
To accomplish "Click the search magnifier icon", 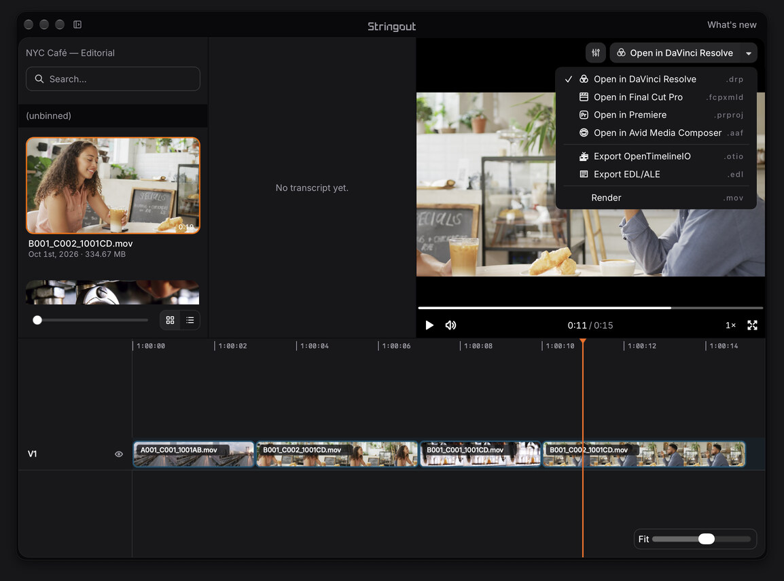I will 39,79.
